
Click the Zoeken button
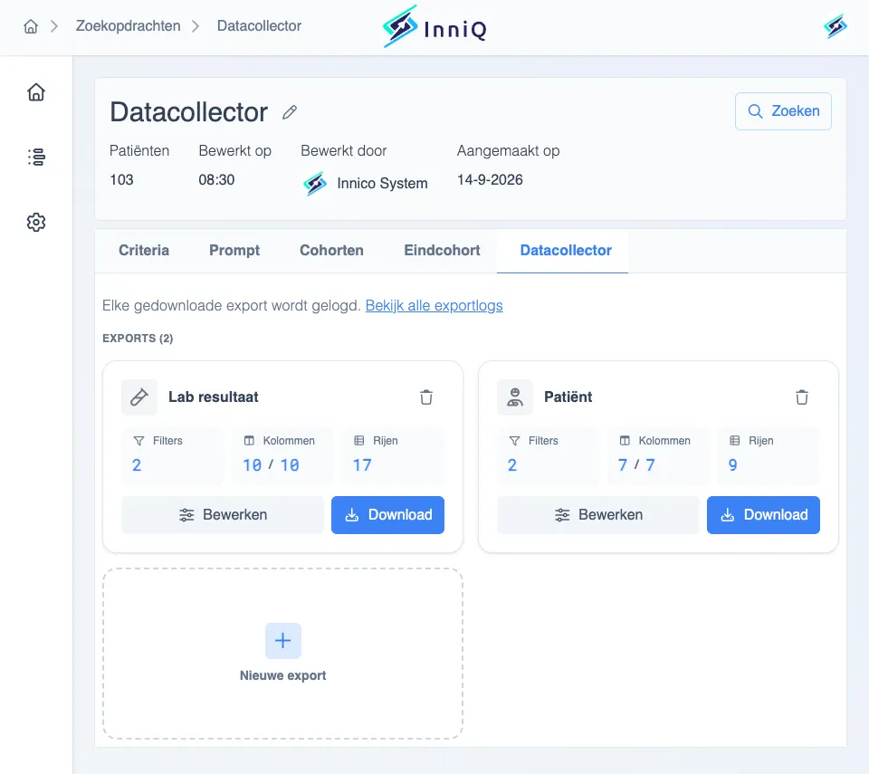[783, 111]
